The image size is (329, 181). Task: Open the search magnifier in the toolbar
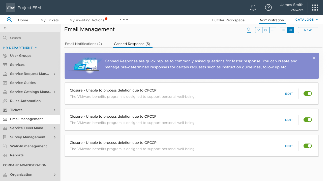[x=249, y=30]
